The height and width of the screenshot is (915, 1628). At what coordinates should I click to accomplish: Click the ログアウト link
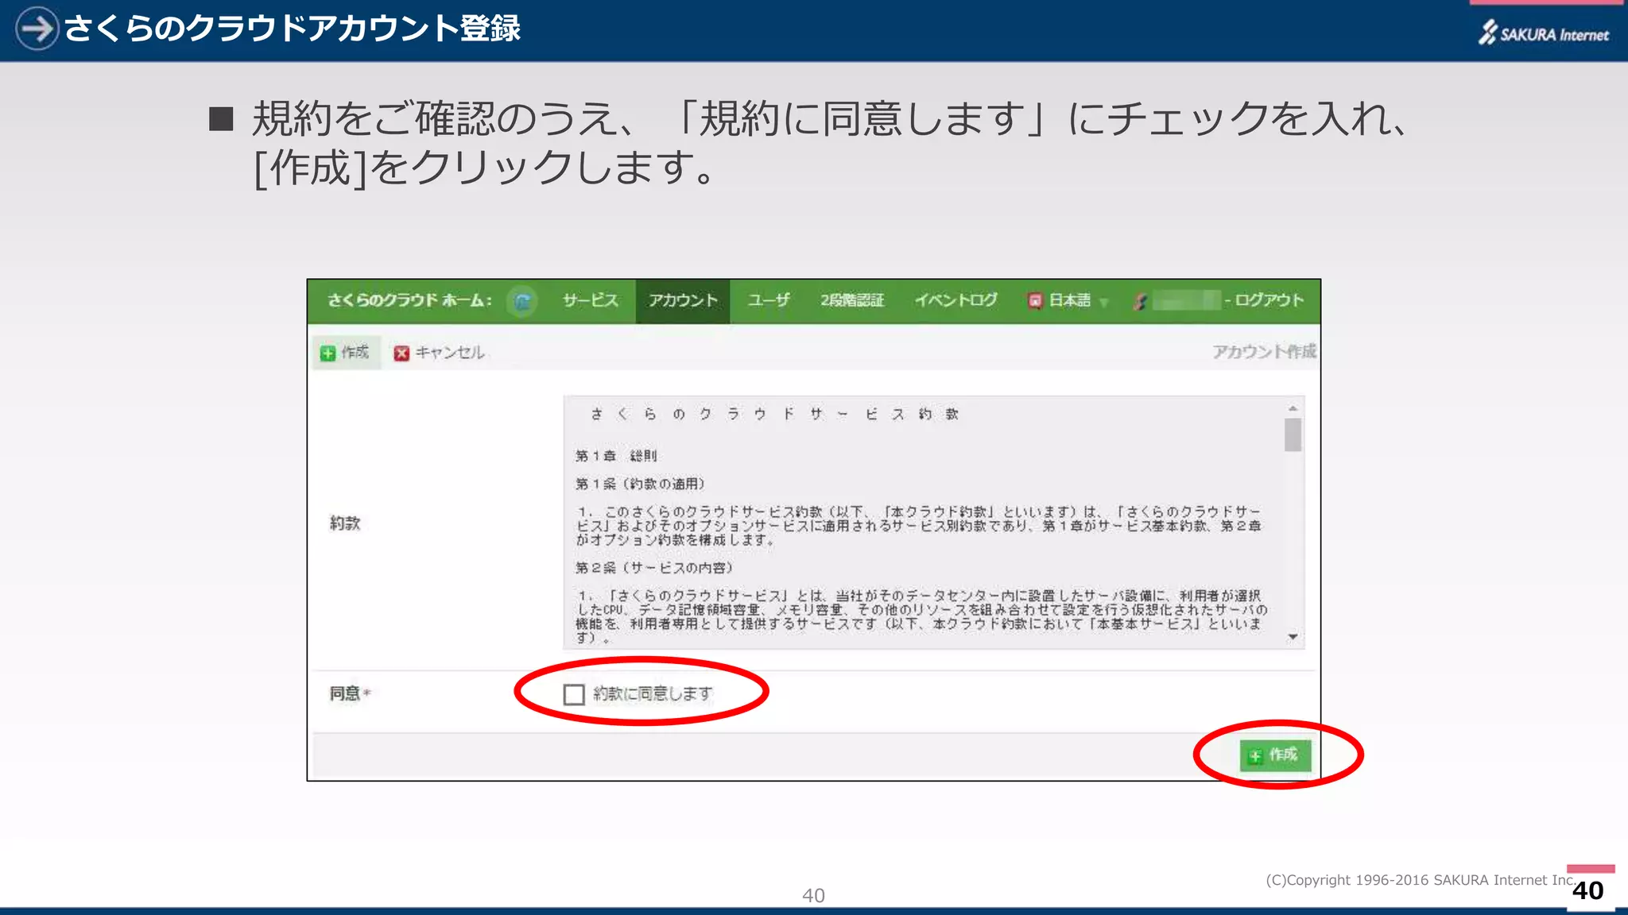1269,300
